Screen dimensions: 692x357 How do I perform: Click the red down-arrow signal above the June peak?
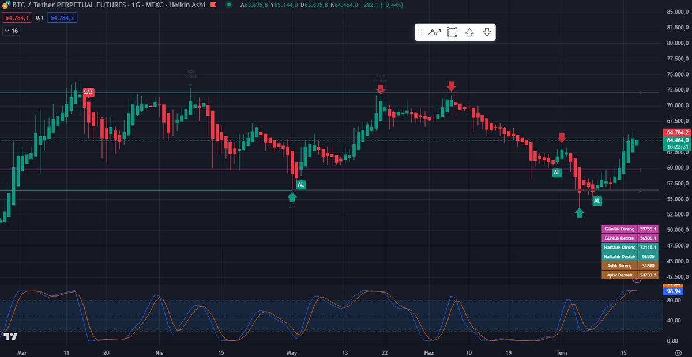click(x=381, y=88)
